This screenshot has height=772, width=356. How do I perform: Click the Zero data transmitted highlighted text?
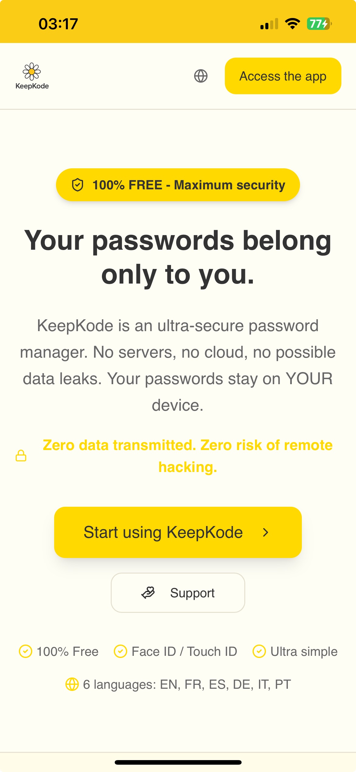click(187, 456)
